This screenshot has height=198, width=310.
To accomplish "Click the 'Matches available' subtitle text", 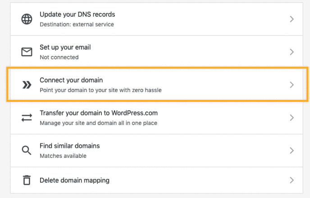I will pyautogui.click(x=63, y=156).
